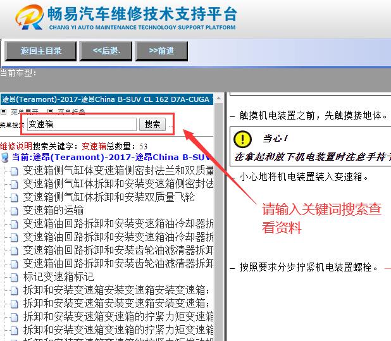Select the 途昂(Teramont)-2017 vehicle title bar
This screenshot has width=391, height=341.
(x=107, y=99)
